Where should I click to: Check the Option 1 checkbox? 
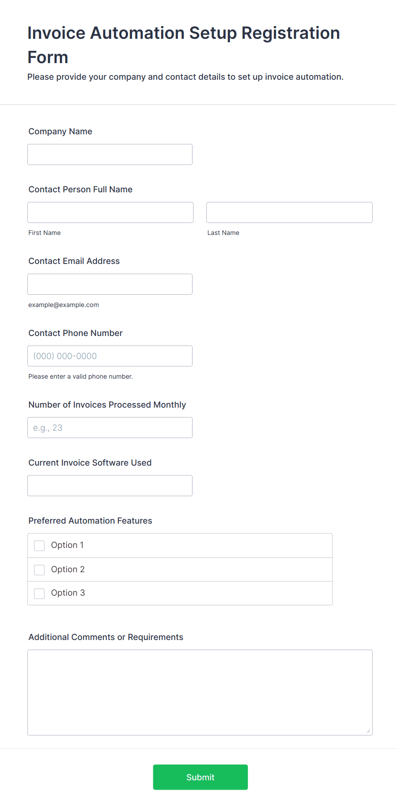coord(40,545)
